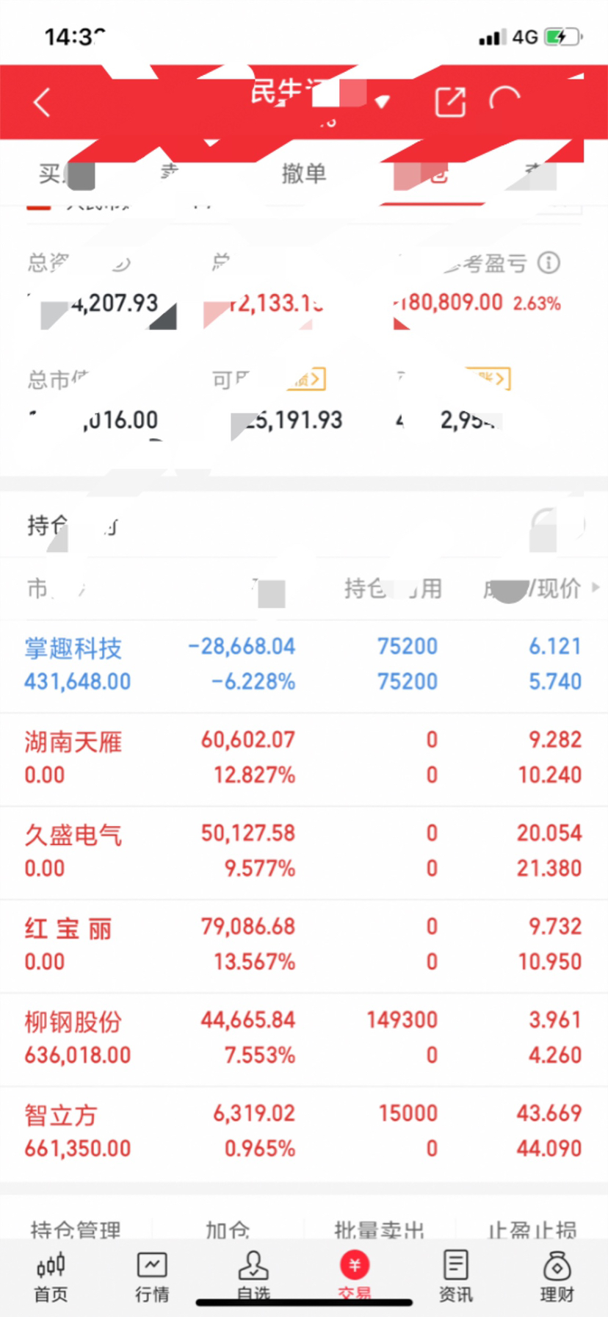Select the 掌趣科技 holding row
Image resolution: width=608 pixels, height=1317 pixels.
pos(304,665)
